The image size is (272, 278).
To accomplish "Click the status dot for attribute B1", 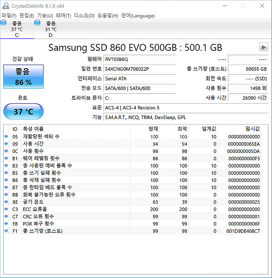I will (6, 158).
